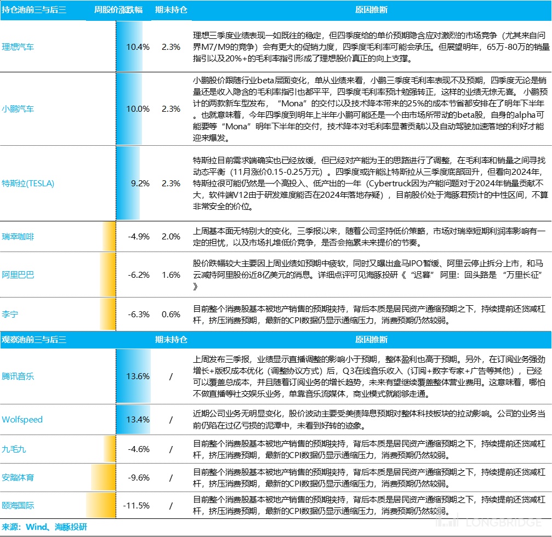Click the 九毛九 stock name
Image resolution: width=552 pixels, height=537 pixels.
tap(14, 449)
